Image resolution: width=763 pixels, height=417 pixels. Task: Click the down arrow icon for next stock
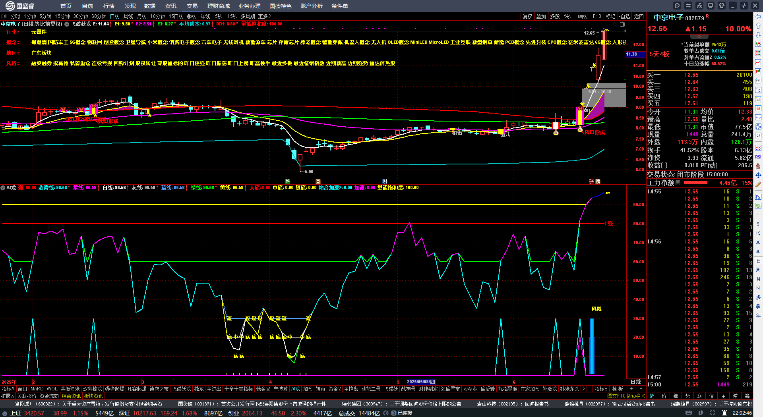[x=758, y=35]
